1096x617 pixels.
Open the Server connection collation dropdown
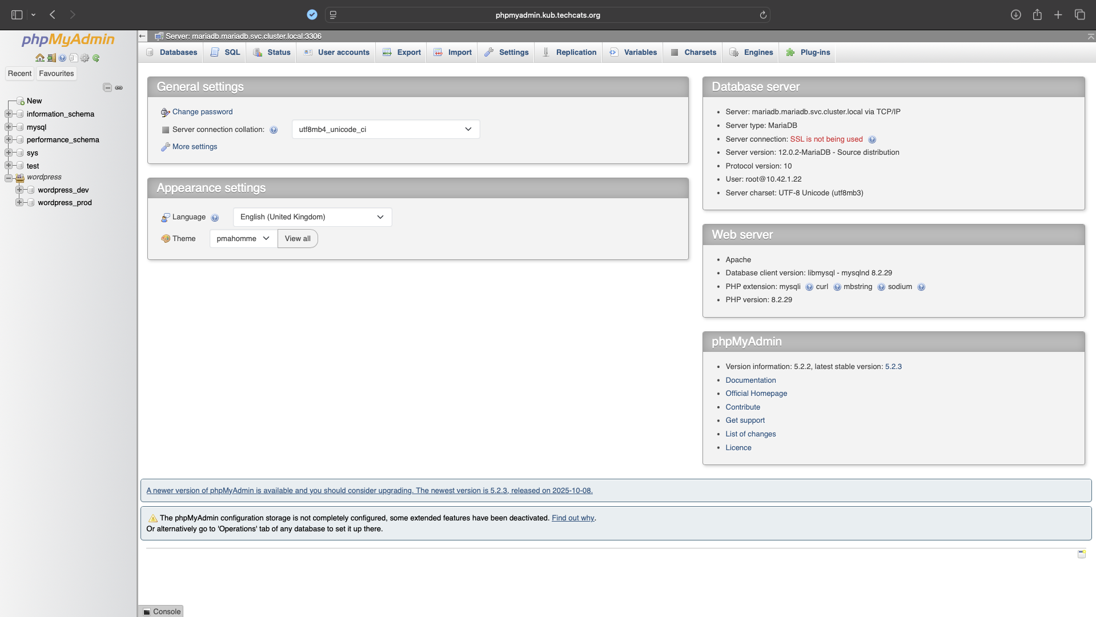point(386,129)
